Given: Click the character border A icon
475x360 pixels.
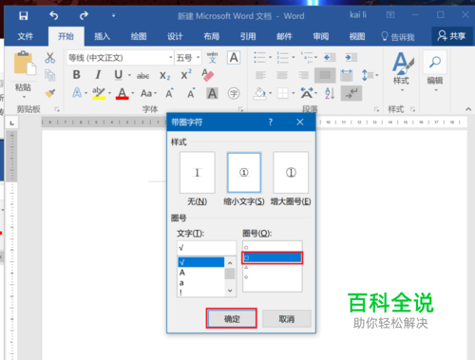Looking at the screenshot, I should [234, 58].
